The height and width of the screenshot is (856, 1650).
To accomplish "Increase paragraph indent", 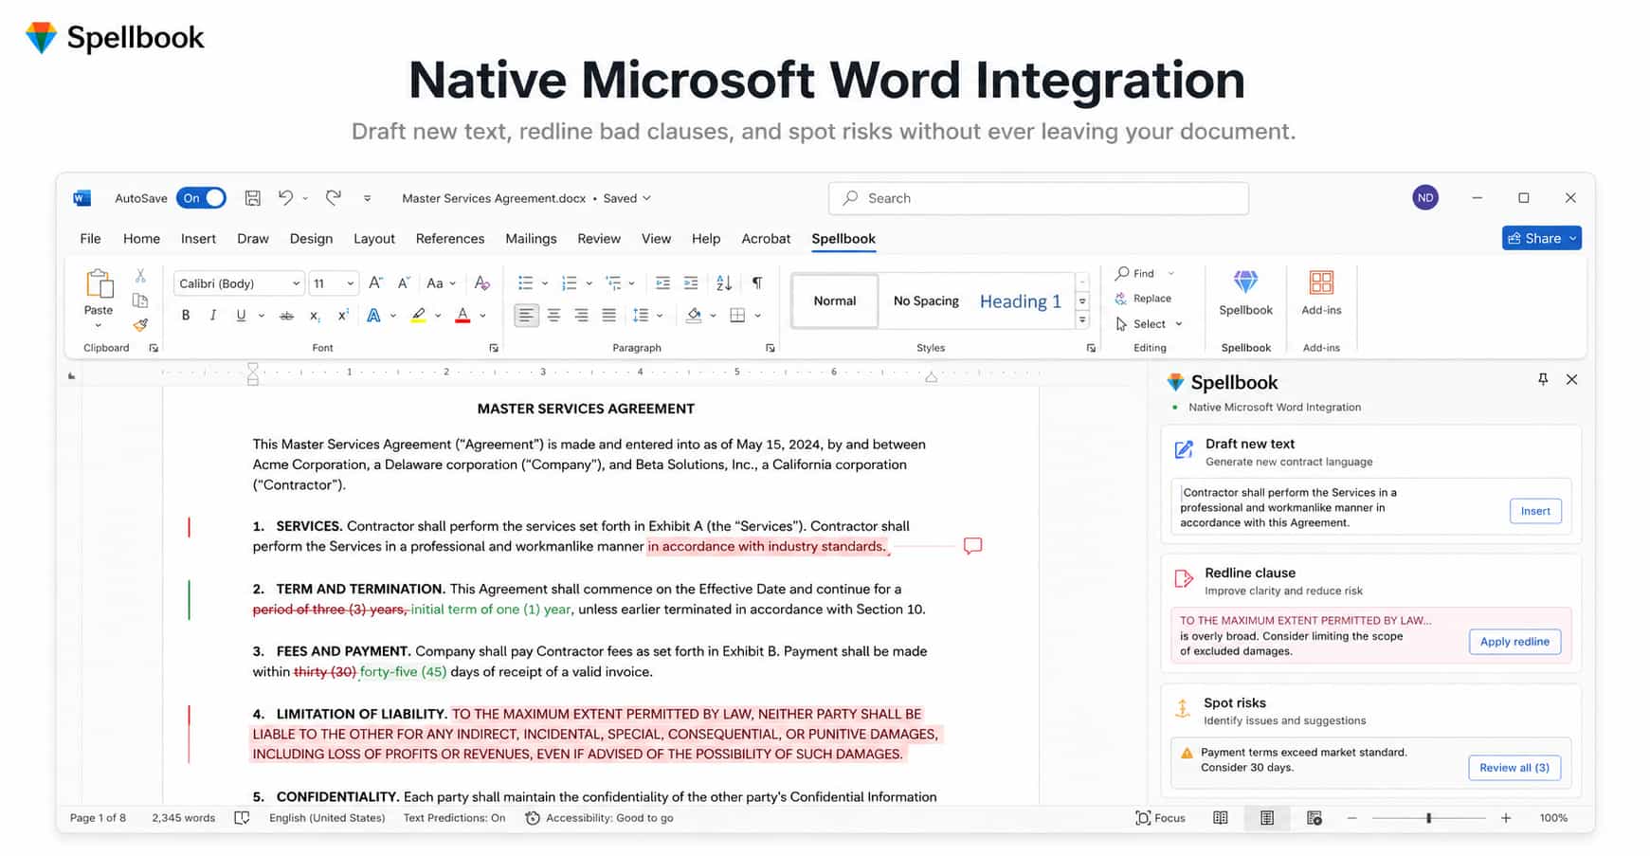I will click(691, 282).
